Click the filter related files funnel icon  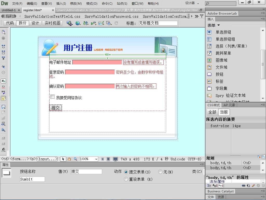[x=202, y=16]
